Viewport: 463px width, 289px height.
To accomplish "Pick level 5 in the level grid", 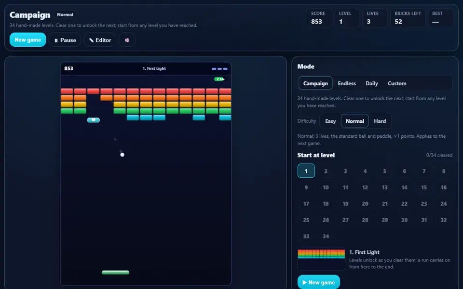I will (x=384, y=171).
